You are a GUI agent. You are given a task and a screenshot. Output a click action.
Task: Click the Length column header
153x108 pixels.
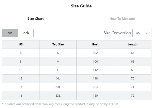(133, 44)
